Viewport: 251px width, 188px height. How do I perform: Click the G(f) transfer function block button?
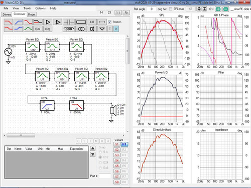coord(48,29)
